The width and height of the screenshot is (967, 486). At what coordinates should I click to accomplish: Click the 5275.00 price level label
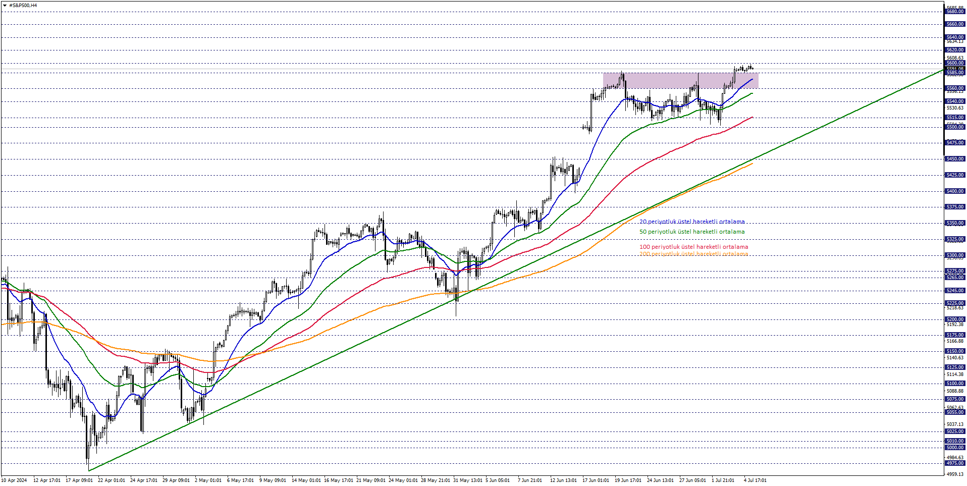(955, 271)
